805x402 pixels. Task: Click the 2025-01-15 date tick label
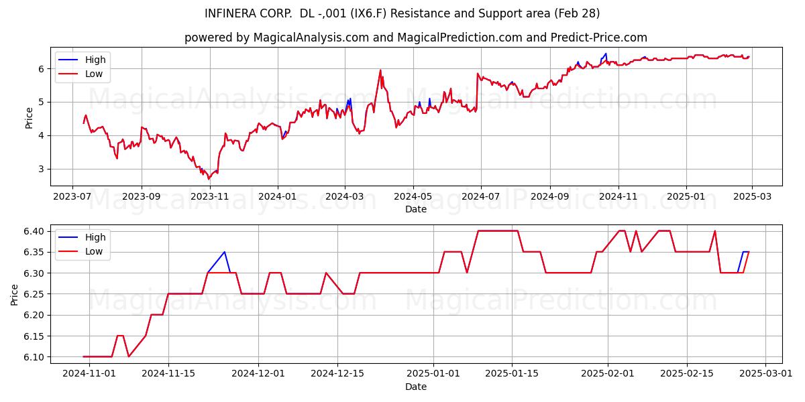pos(513,375)
